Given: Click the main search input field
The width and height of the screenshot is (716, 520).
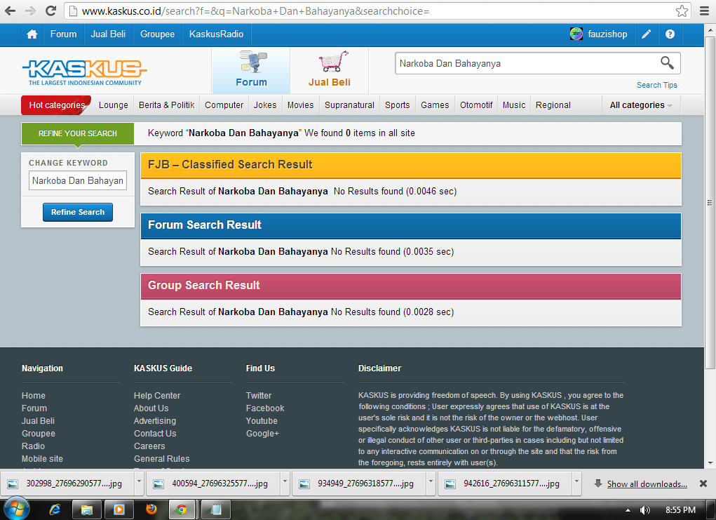Looking at the screenshot, I should (x=527, y=64).
